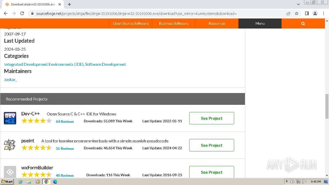Open Windows Media Player from taskbar
The width and height of the screenshot is (329, 185).
click(38, 182)
